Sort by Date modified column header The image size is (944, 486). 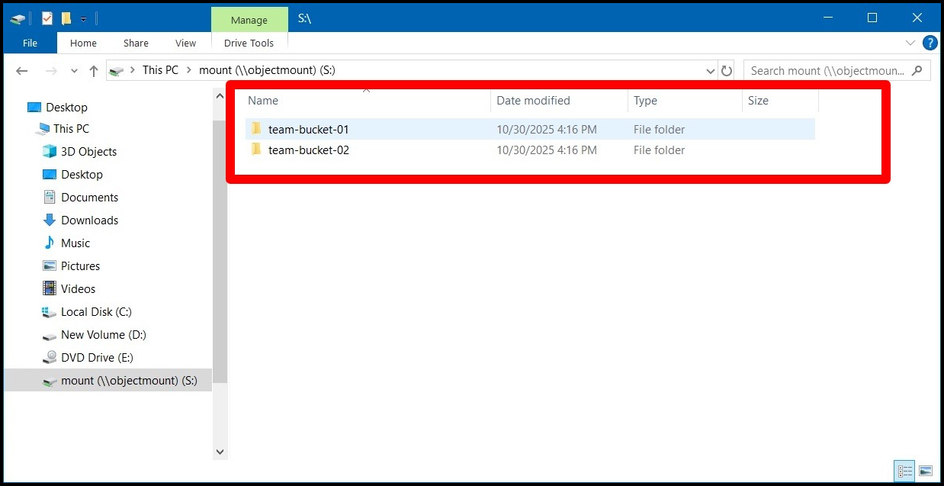point(533,101)
